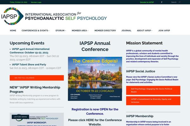This screenshot has width=190, height=126.
Task: Click the International Association for Psychoanalytic Self Psychology title
Action: (66, 16)
